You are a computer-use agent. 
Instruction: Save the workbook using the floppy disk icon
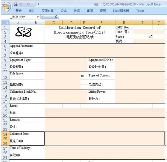16,4
